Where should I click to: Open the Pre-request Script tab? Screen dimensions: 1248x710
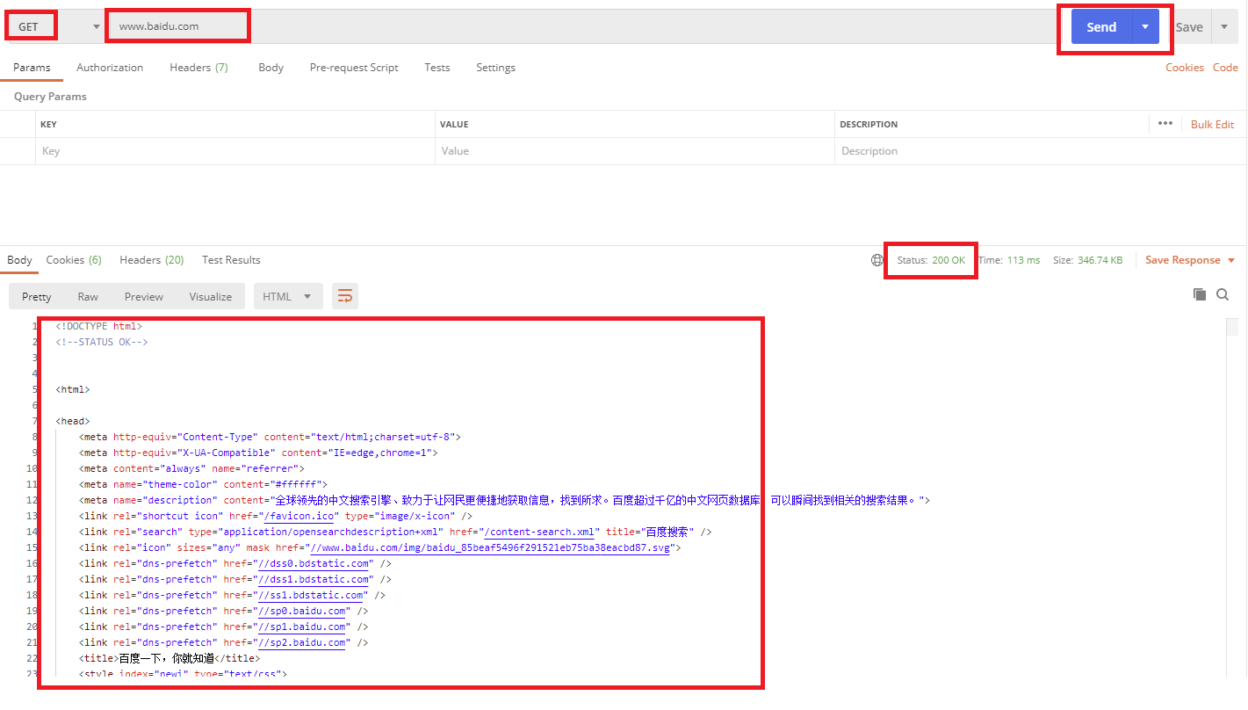354,68
